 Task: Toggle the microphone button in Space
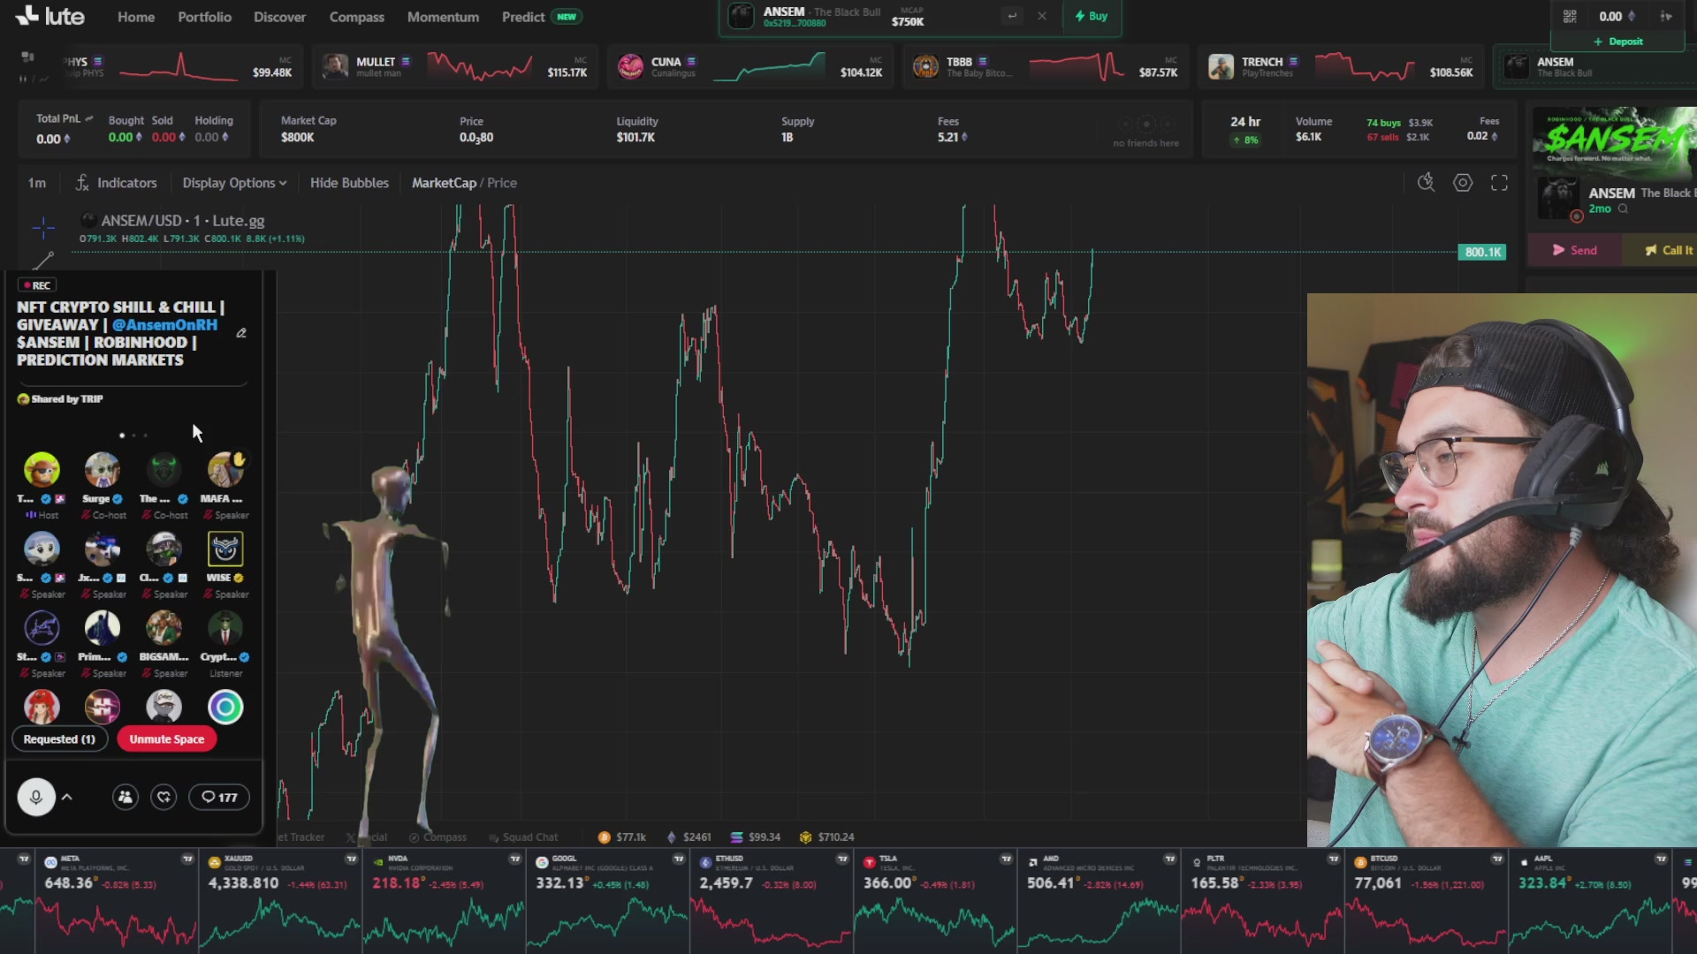(x=36, y=797)
